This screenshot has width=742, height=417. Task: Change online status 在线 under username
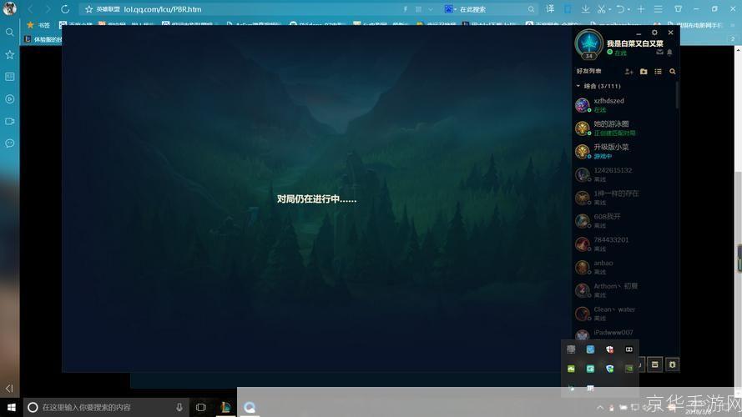coord(617,53)
